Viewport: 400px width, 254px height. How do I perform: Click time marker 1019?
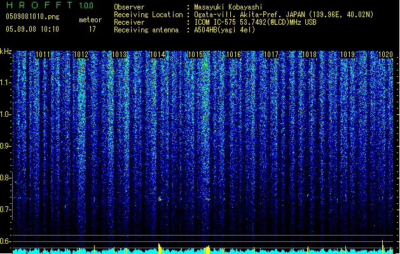(x=348, y=55)
